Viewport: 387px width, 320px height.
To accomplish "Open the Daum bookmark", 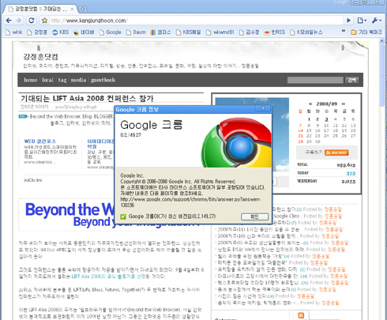I will pyautogui.click(x=136, y=32).
